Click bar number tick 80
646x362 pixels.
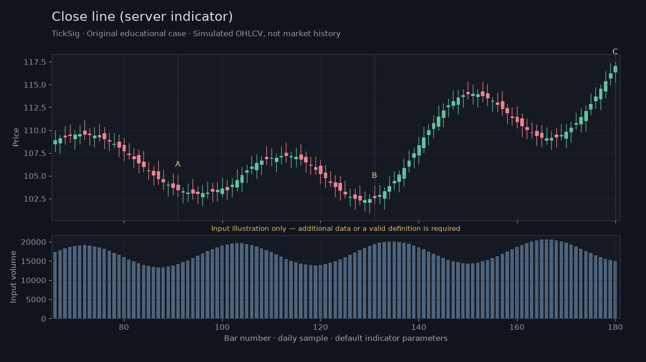point(124,326)
